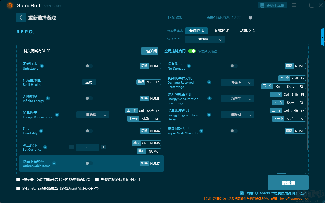Screen dimensions: 325x203
Task: Enable the Infinite Energy switch
Action: pyautogui.click(x=89, y=98)
